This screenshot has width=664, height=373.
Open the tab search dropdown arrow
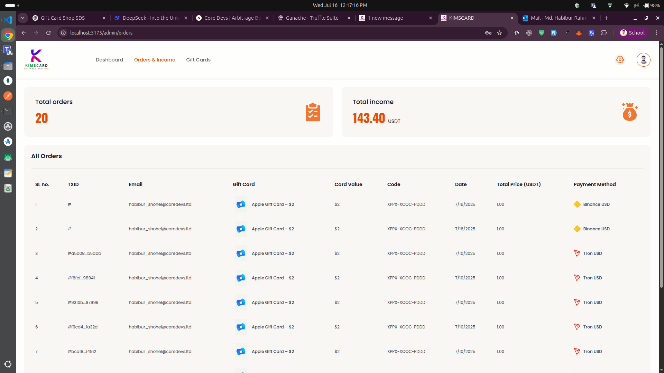click(x=23, y=18)
